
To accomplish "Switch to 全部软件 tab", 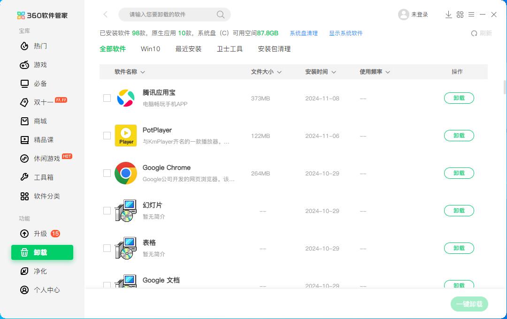I will pos(113,49).
